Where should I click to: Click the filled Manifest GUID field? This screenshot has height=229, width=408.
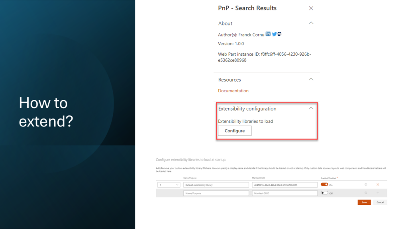pyautogui.click(x=284, y=185)
